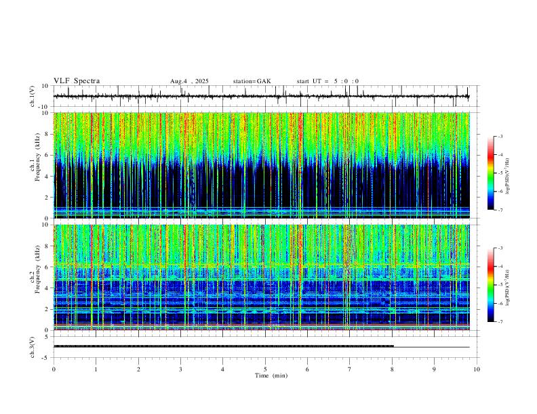Click the "-7" tick on upper color bar
Viewport: 537px width, 414px height.
500,210
